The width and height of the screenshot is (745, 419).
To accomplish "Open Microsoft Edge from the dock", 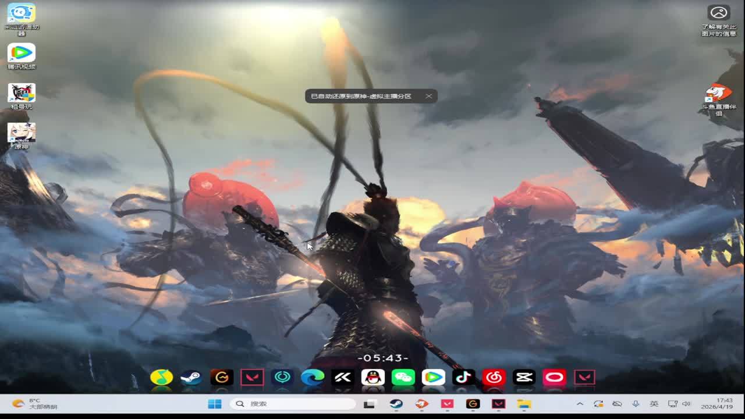I will pos(313,378).
